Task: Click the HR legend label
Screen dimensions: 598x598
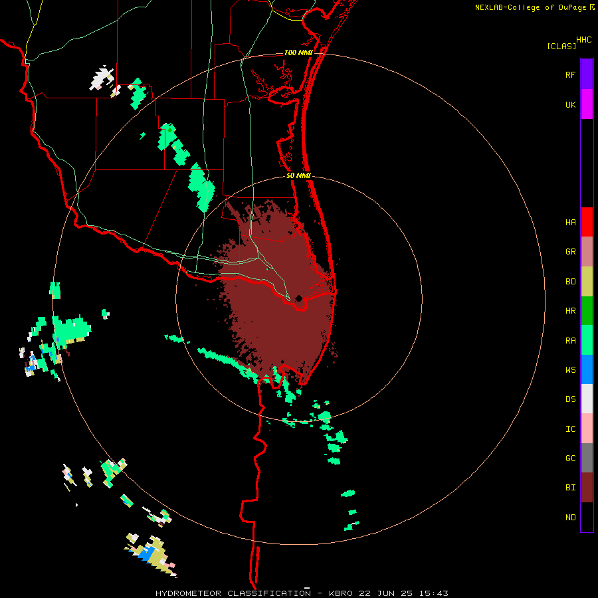Action: point(570,311)
